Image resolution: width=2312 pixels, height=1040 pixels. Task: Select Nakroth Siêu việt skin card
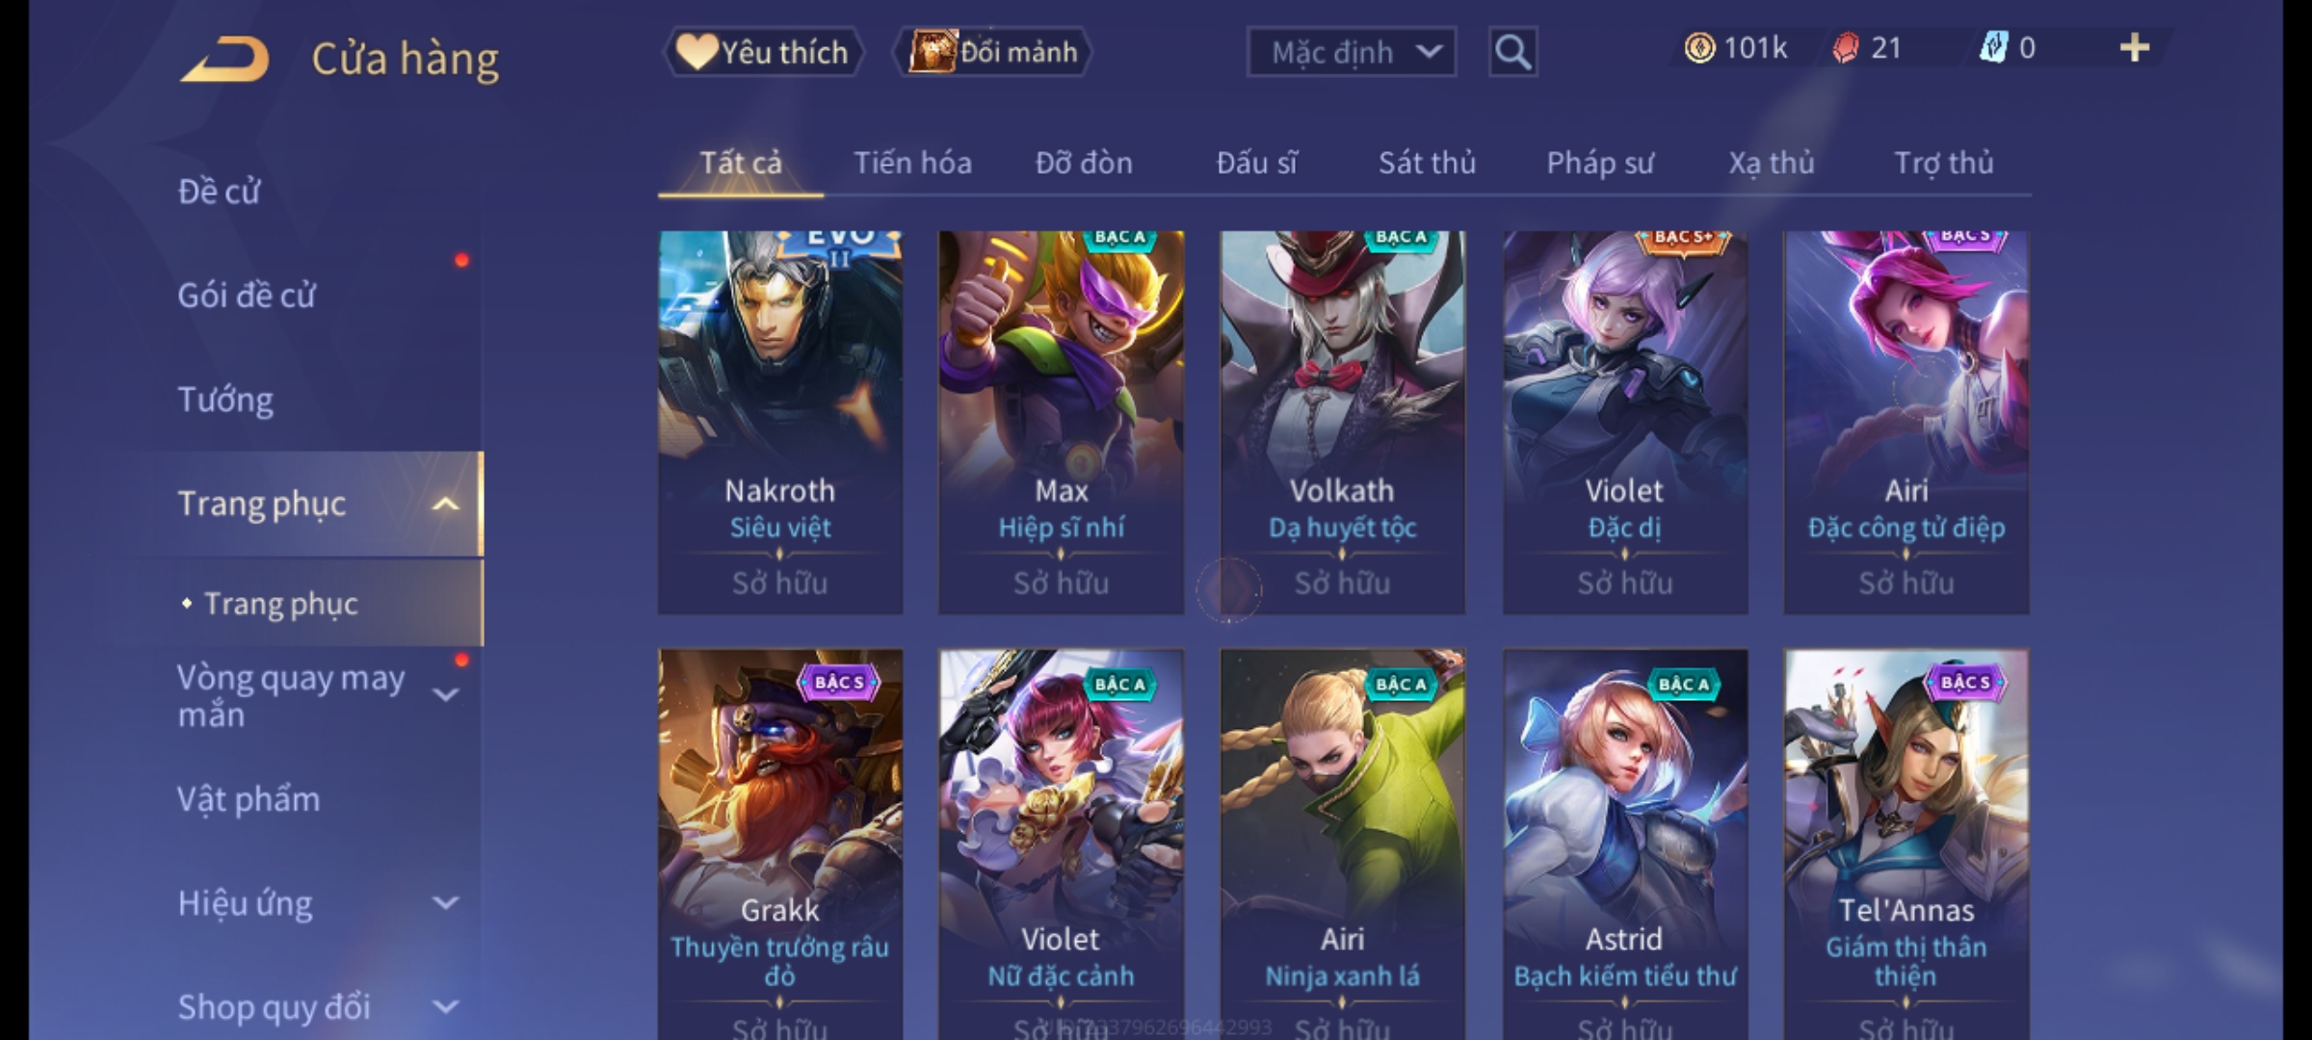click(x=780, y=422)
